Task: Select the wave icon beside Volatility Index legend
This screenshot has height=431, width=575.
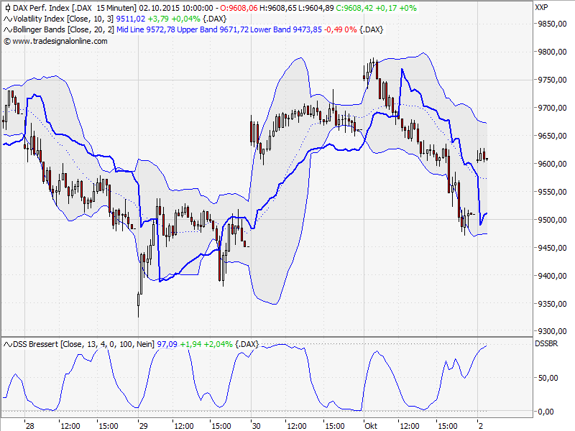Action: [x=6, y=20]
